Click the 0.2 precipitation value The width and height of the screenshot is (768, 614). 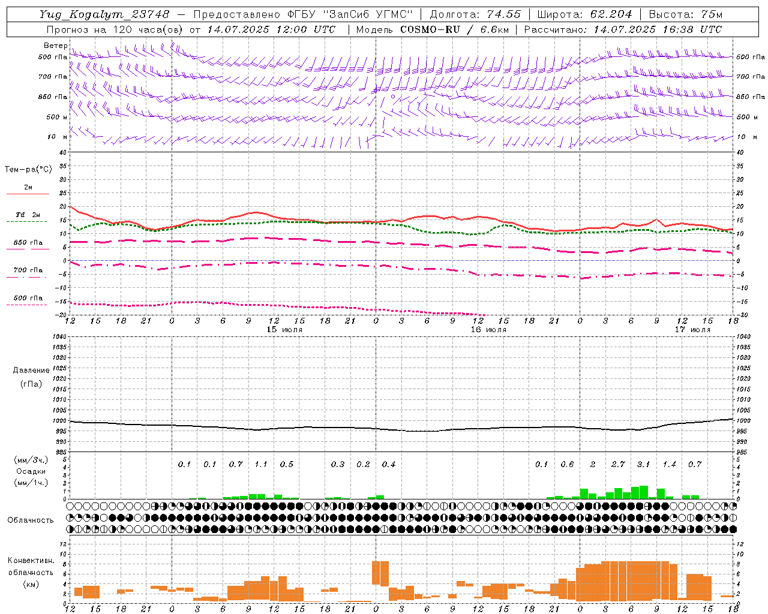click(363, 465)
